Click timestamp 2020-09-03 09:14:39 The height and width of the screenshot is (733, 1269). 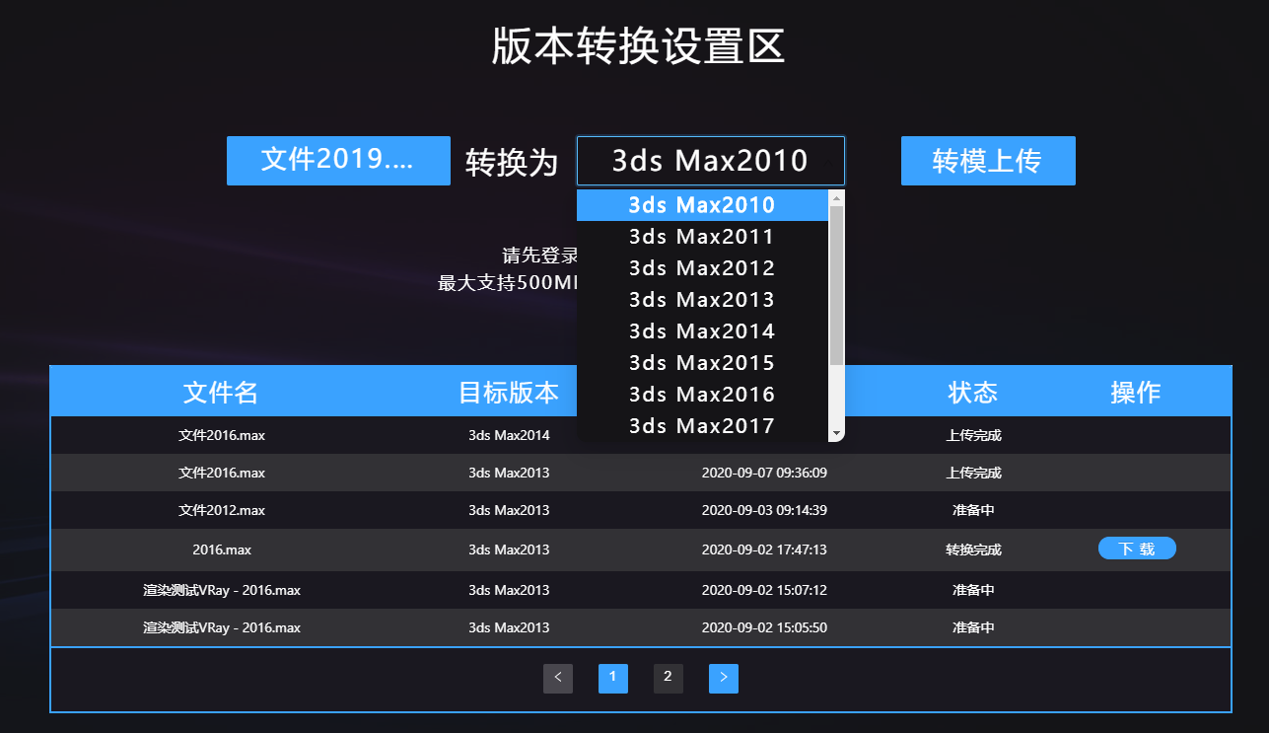point(764,510)
